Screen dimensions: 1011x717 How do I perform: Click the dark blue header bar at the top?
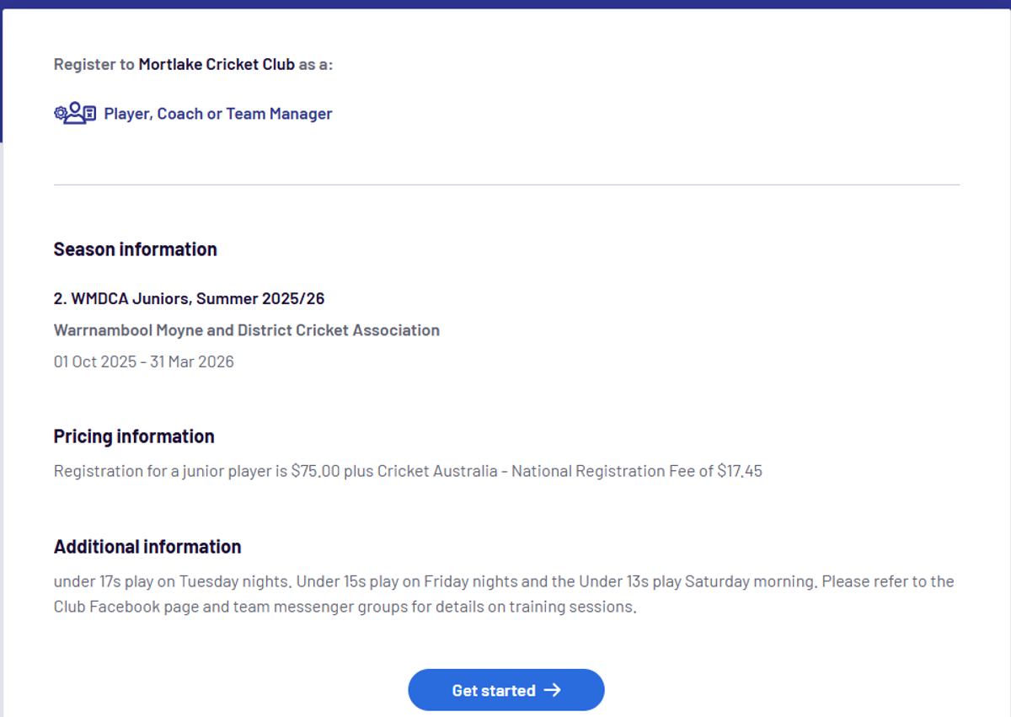[505, 4]
